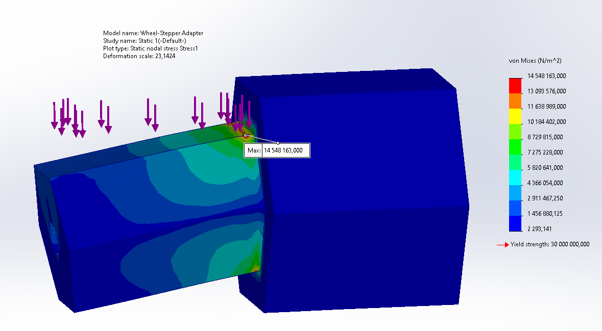Click the darkest blue bottom band of legend
This screenshot has height=331, width=602.
pos(515,224)
